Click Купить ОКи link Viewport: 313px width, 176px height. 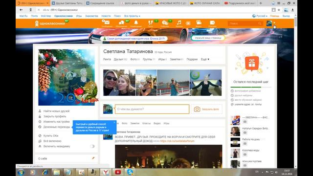click(51, 136)
